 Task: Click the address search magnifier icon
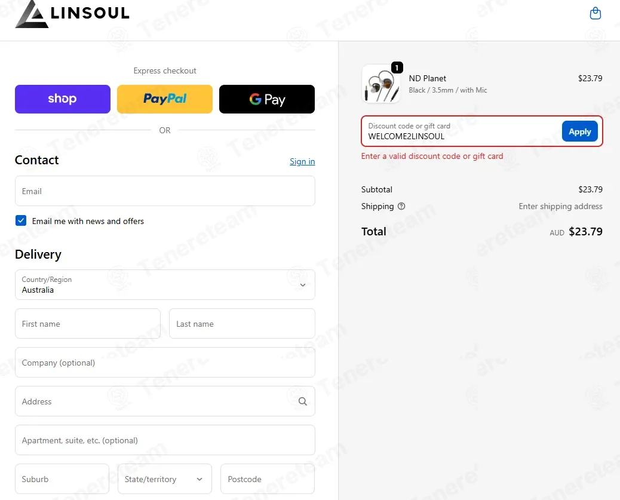pos(302,401)
